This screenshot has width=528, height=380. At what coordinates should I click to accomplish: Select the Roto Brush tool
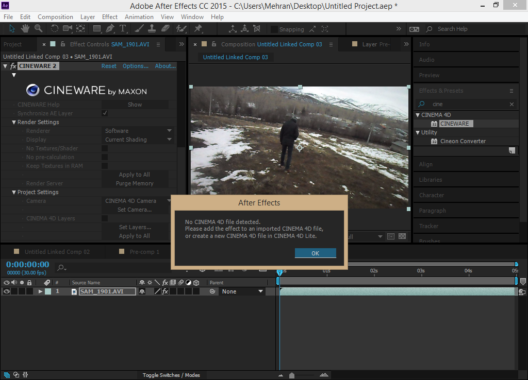(181, 29)
